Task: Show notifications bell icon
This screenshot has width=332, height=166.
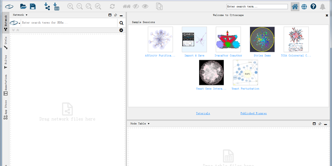Action: click(322, 7)
